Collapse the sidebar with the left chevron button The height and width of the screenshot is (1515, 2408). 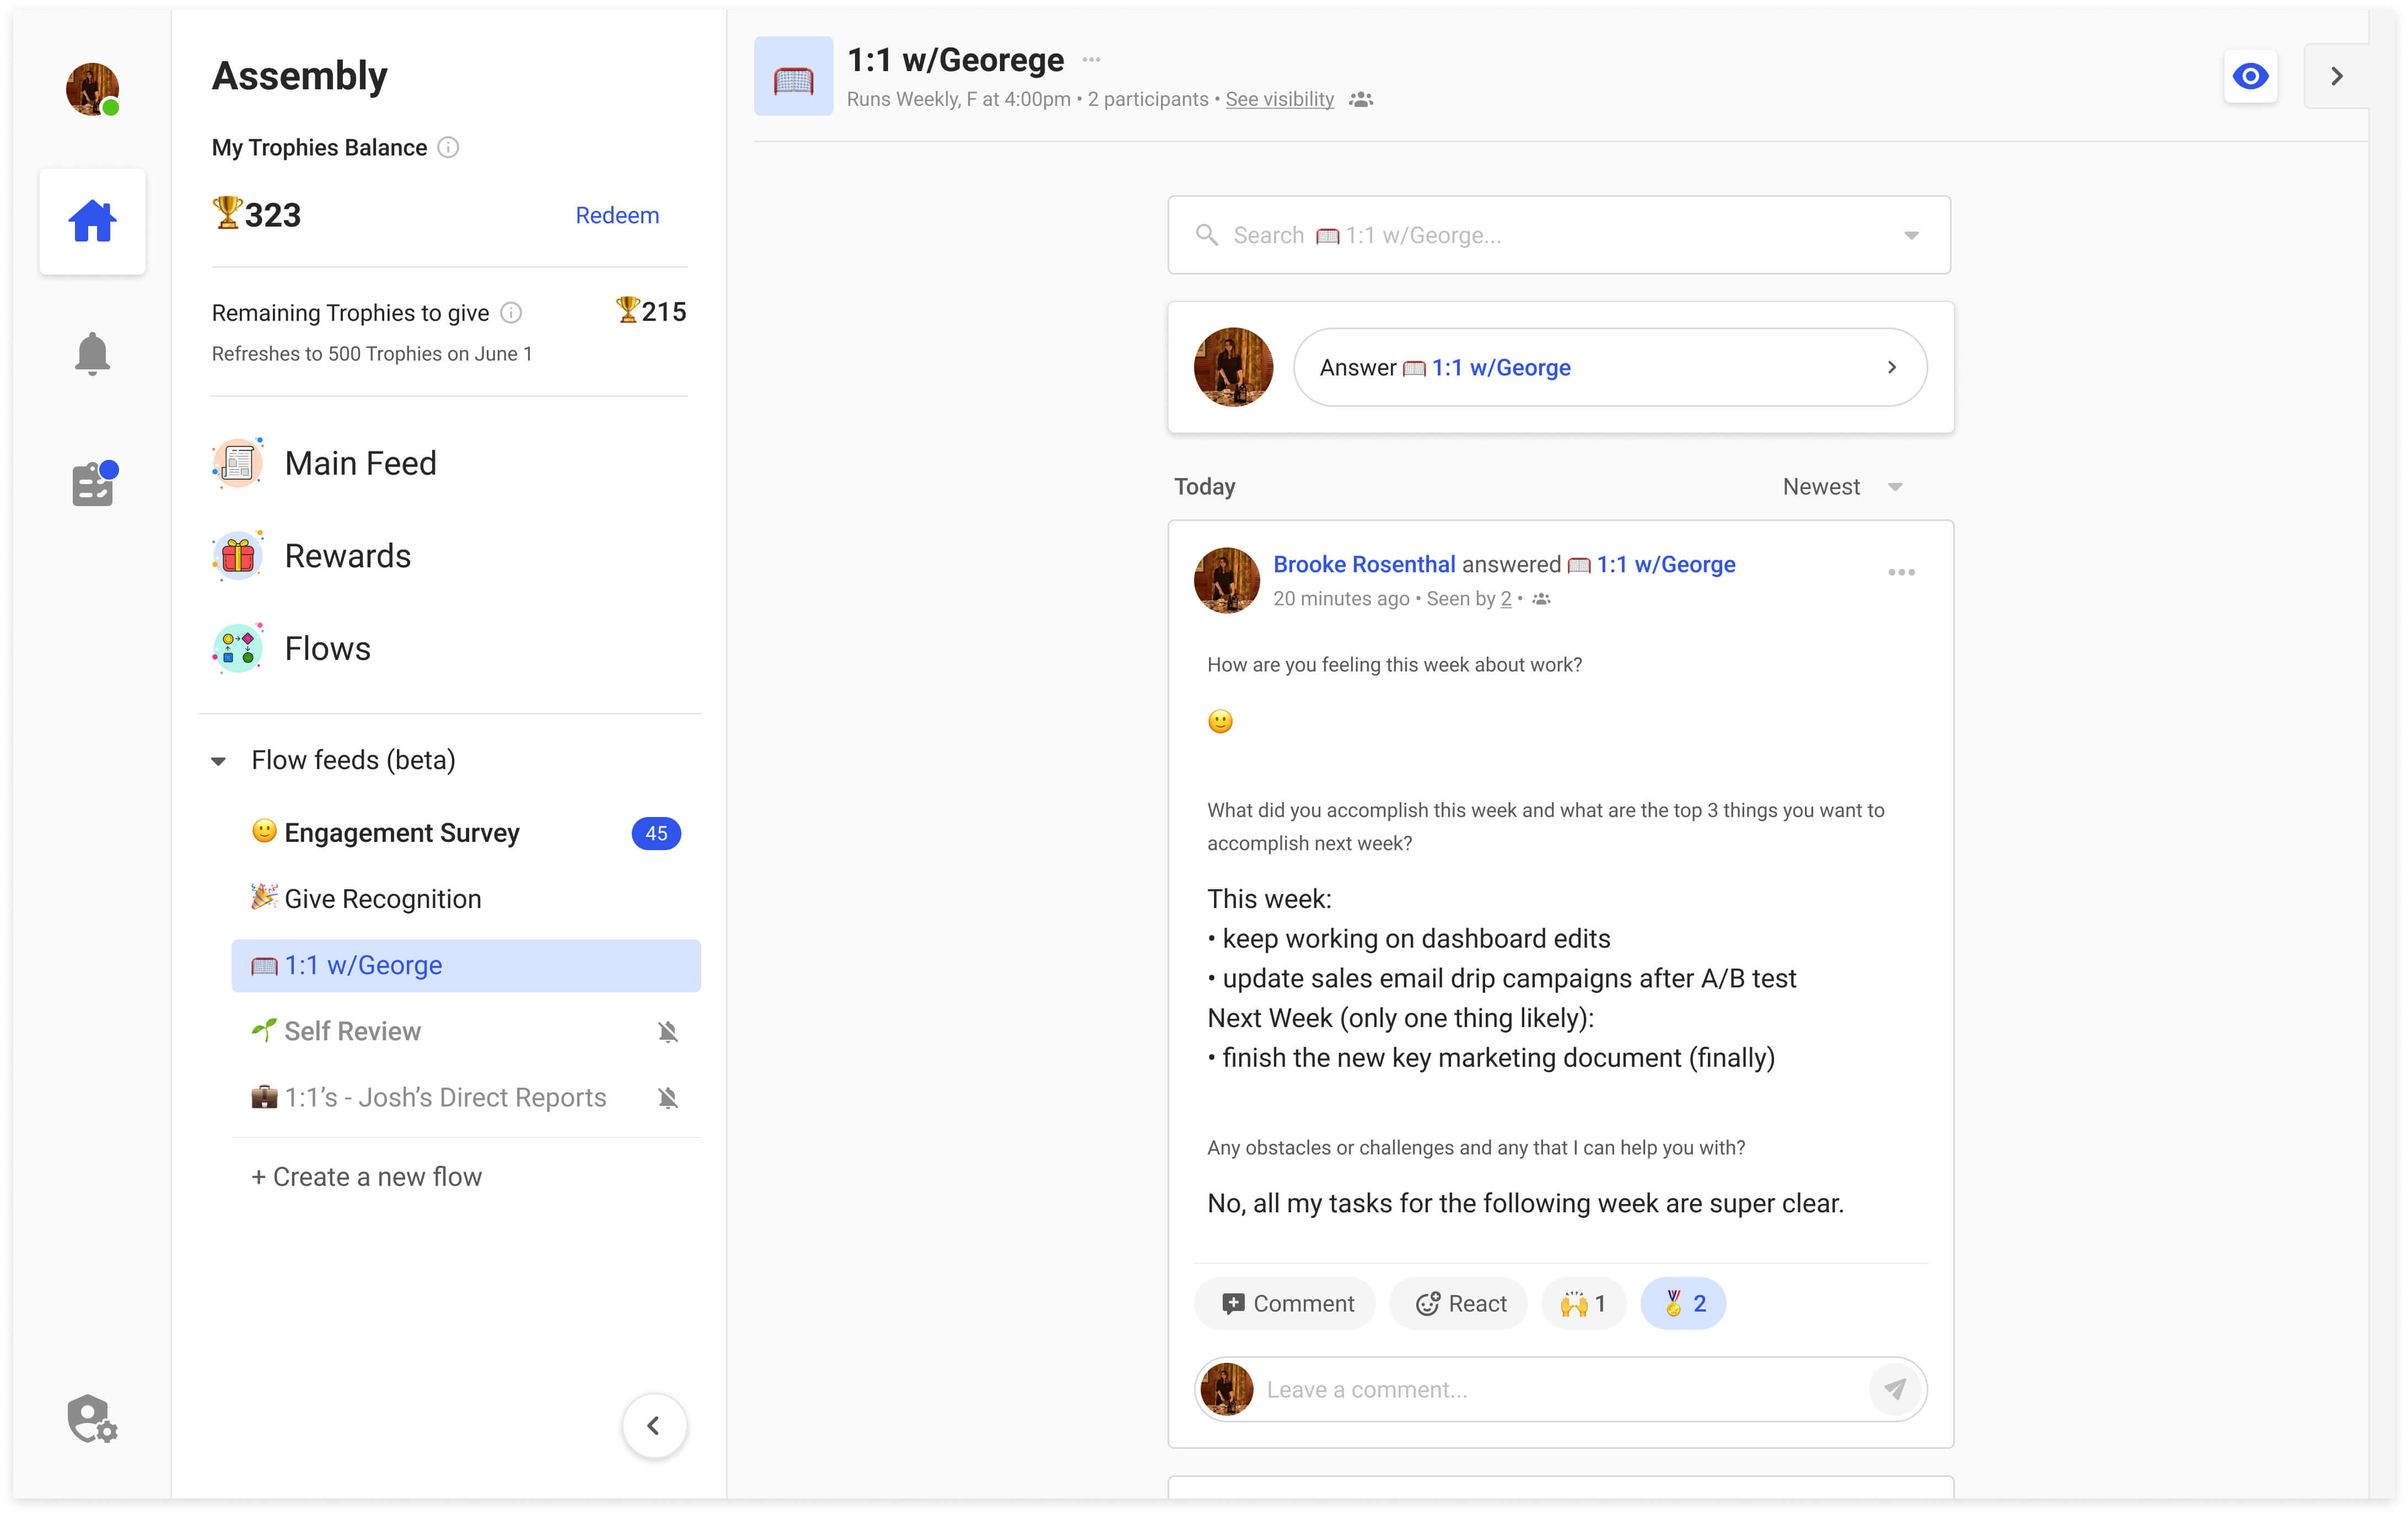tap(654, 1425)
